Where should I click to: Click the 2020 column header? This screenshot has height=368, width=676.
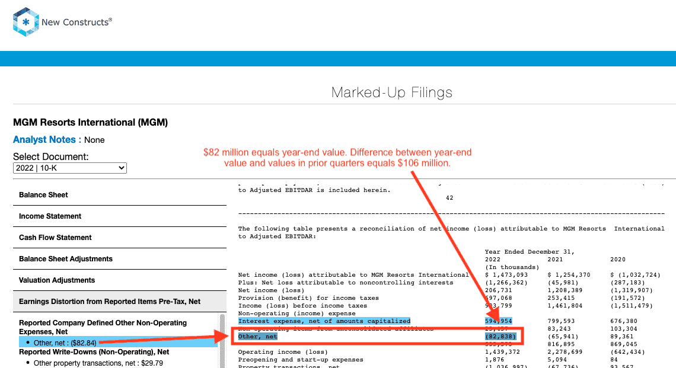coord(618,260)
